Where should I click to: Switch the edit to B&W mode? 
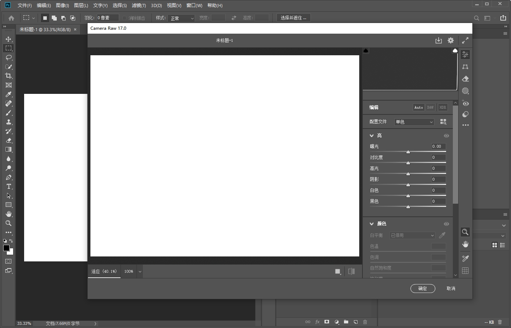click(431, 107)
